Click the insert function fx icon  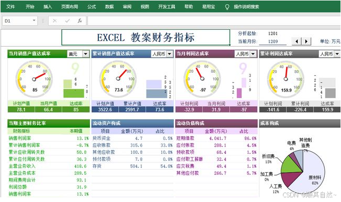pos(80,21)
